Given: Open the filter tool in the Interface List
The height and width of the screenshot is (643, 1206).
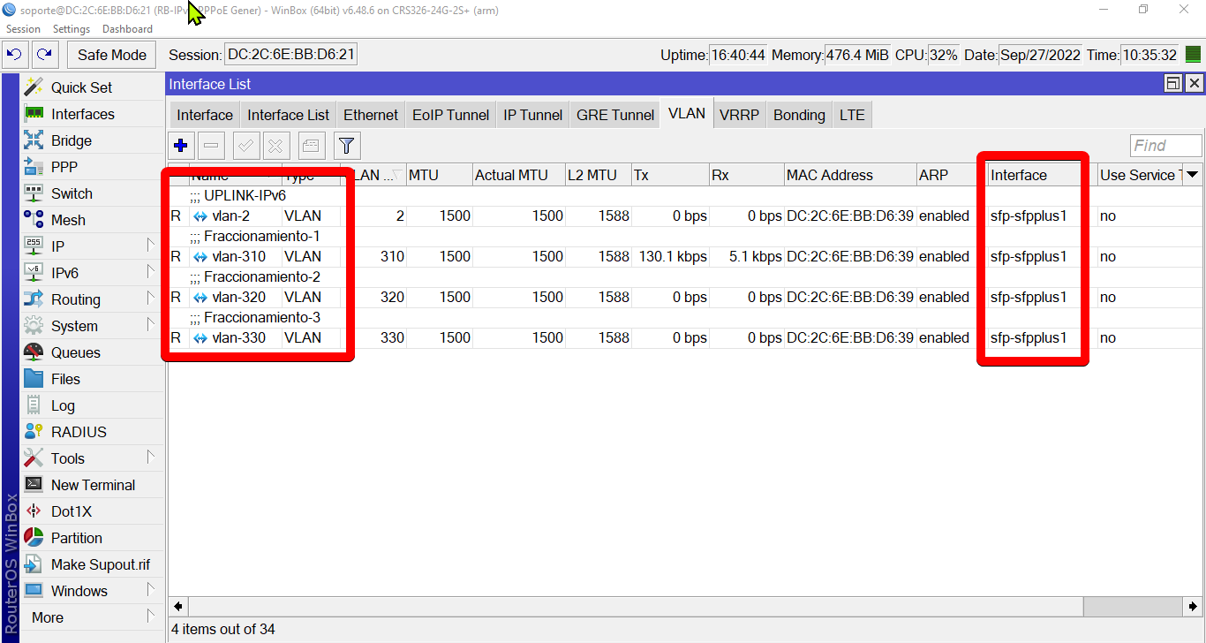Looking at the screenshot, I should coord(346,145).
